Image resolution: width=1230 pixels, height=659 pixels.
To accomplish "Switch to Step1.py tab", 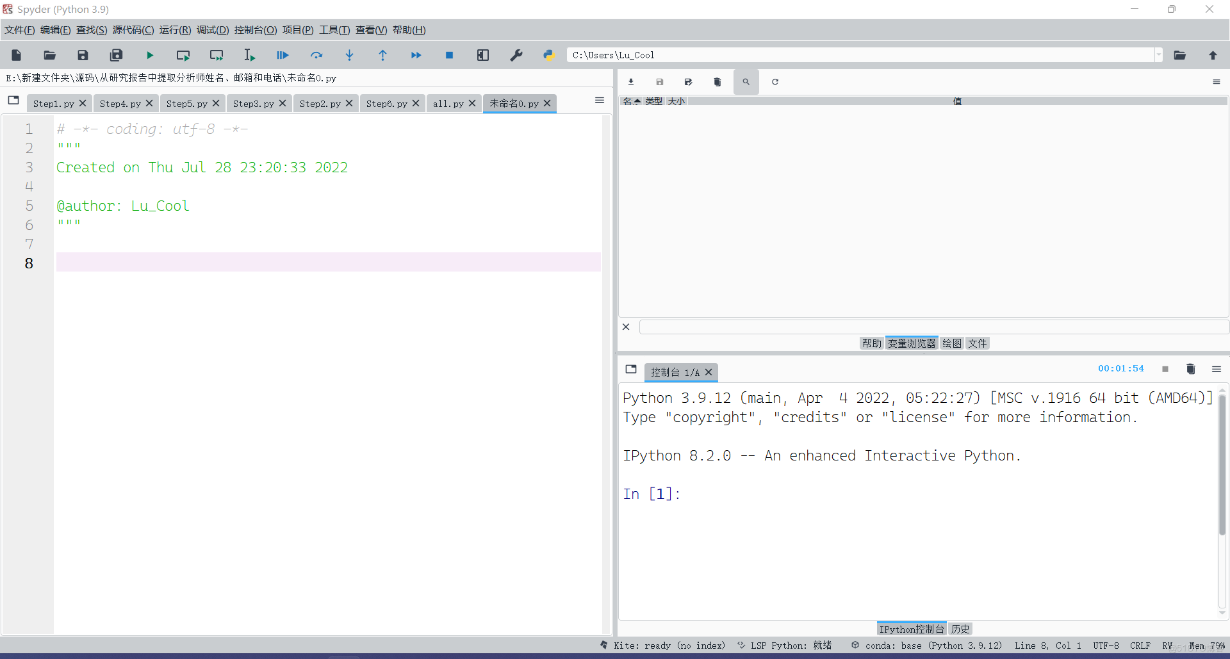I will 54,104.
